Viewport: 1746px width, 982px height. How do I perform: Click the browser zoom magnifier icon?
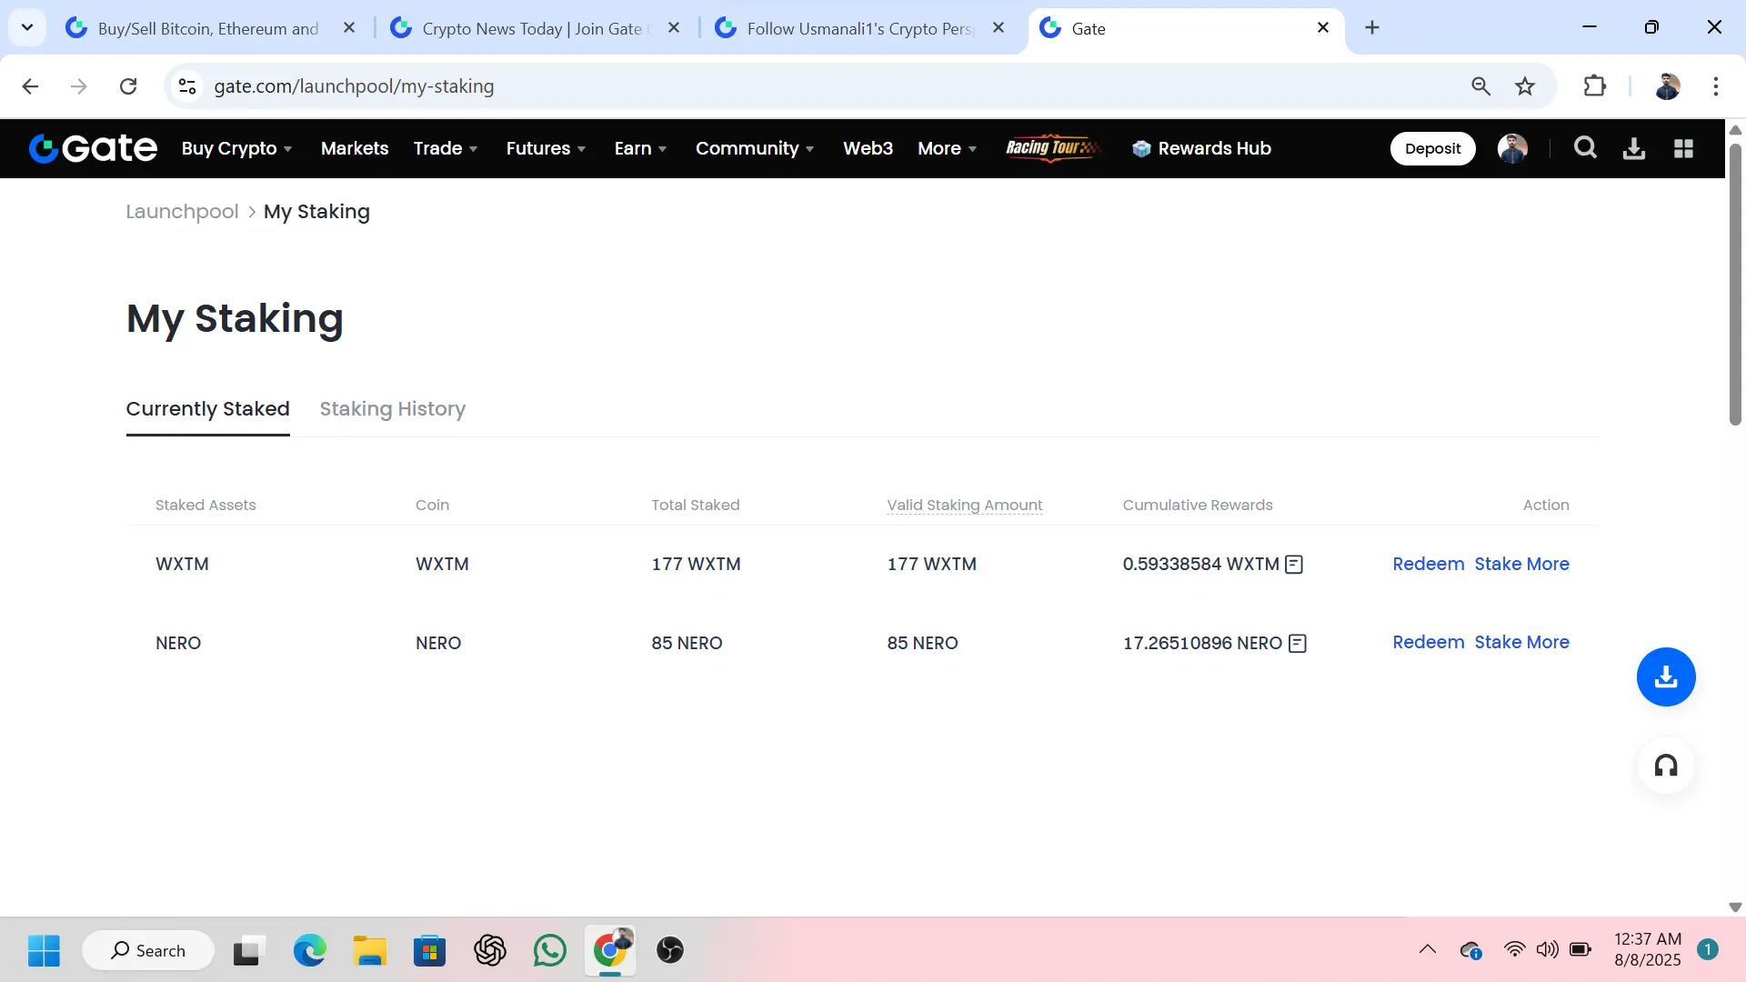coord(1480,86)
